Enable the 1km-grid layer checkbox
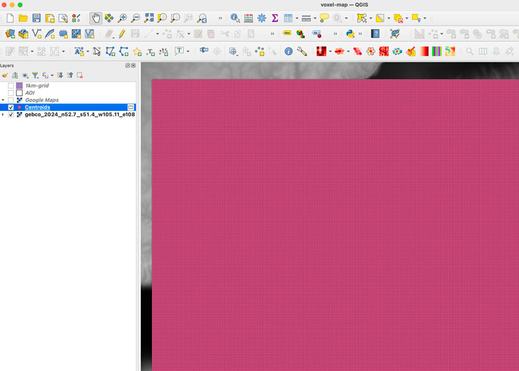Viewport: 519px width, 371px height. click(x=11, y=86)
